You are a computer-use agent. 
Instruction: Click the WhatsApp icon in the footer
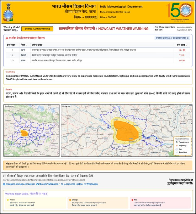point(85,184)
